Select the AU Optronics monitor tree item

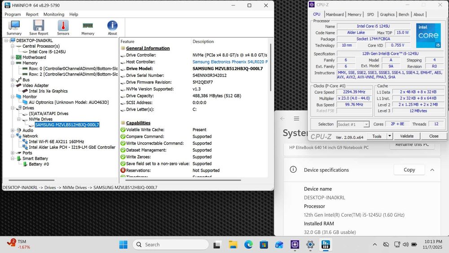pyautogui.click(x=69, y=102)
